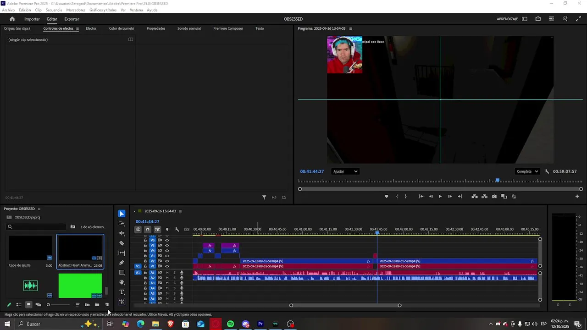Image resolution: width=587 pixels, height=330 pixels.
Task: Mute audio track A1
Action: pos(167,273)
